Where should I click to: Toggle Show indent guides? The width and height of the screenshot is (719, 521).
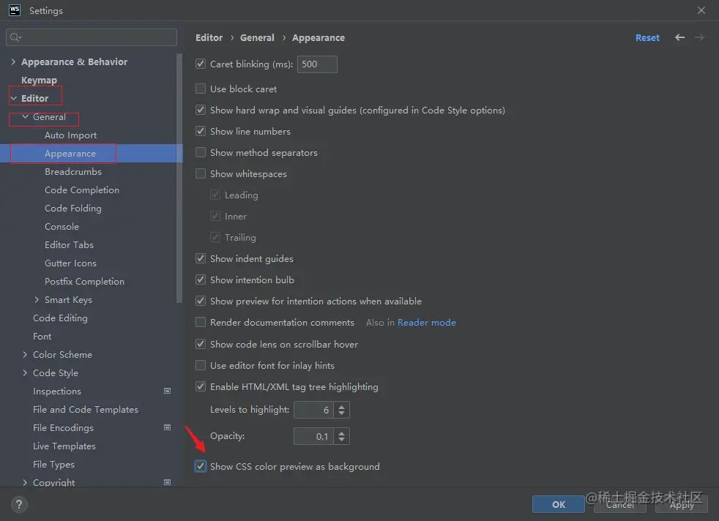coord(201,258)
